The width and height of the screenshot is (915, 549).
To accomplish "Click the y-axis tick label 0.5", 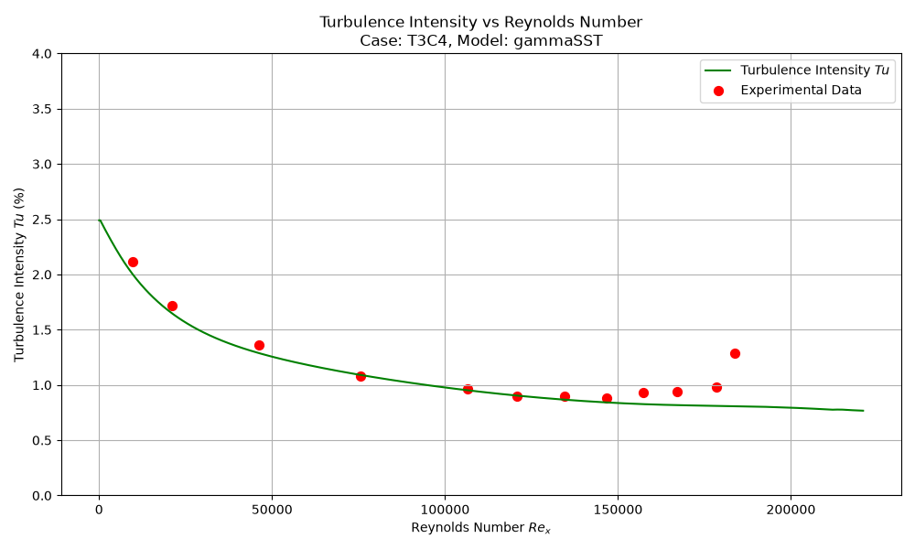I will coord(41,442).
